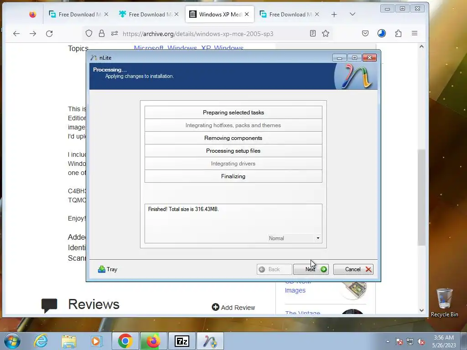Image resolution: width=467 pixels, height=350 pixels.
Task: Select the 'Windows XP Med' tab
Action: pos(220,14)
